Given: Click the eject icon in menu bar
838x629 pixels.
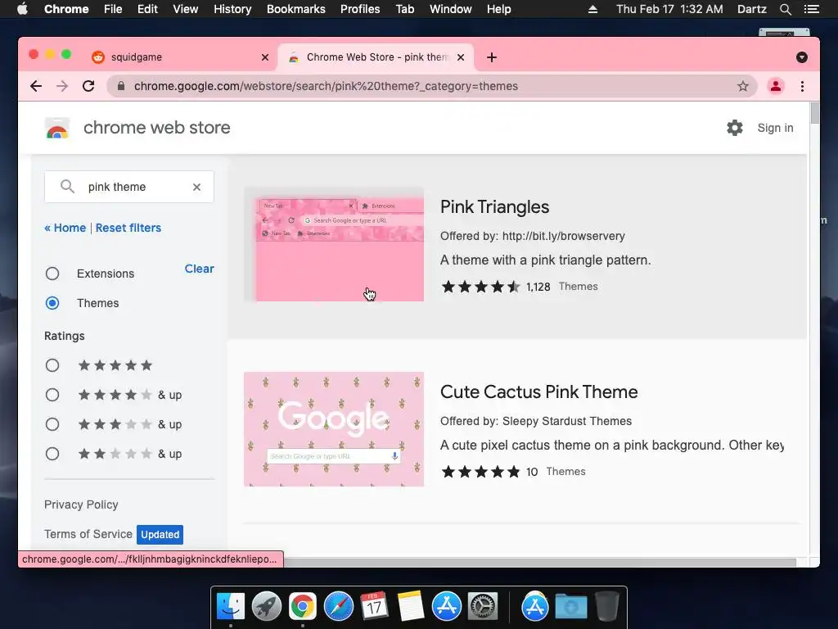Looking at the screenshot, I should point(592,9).
